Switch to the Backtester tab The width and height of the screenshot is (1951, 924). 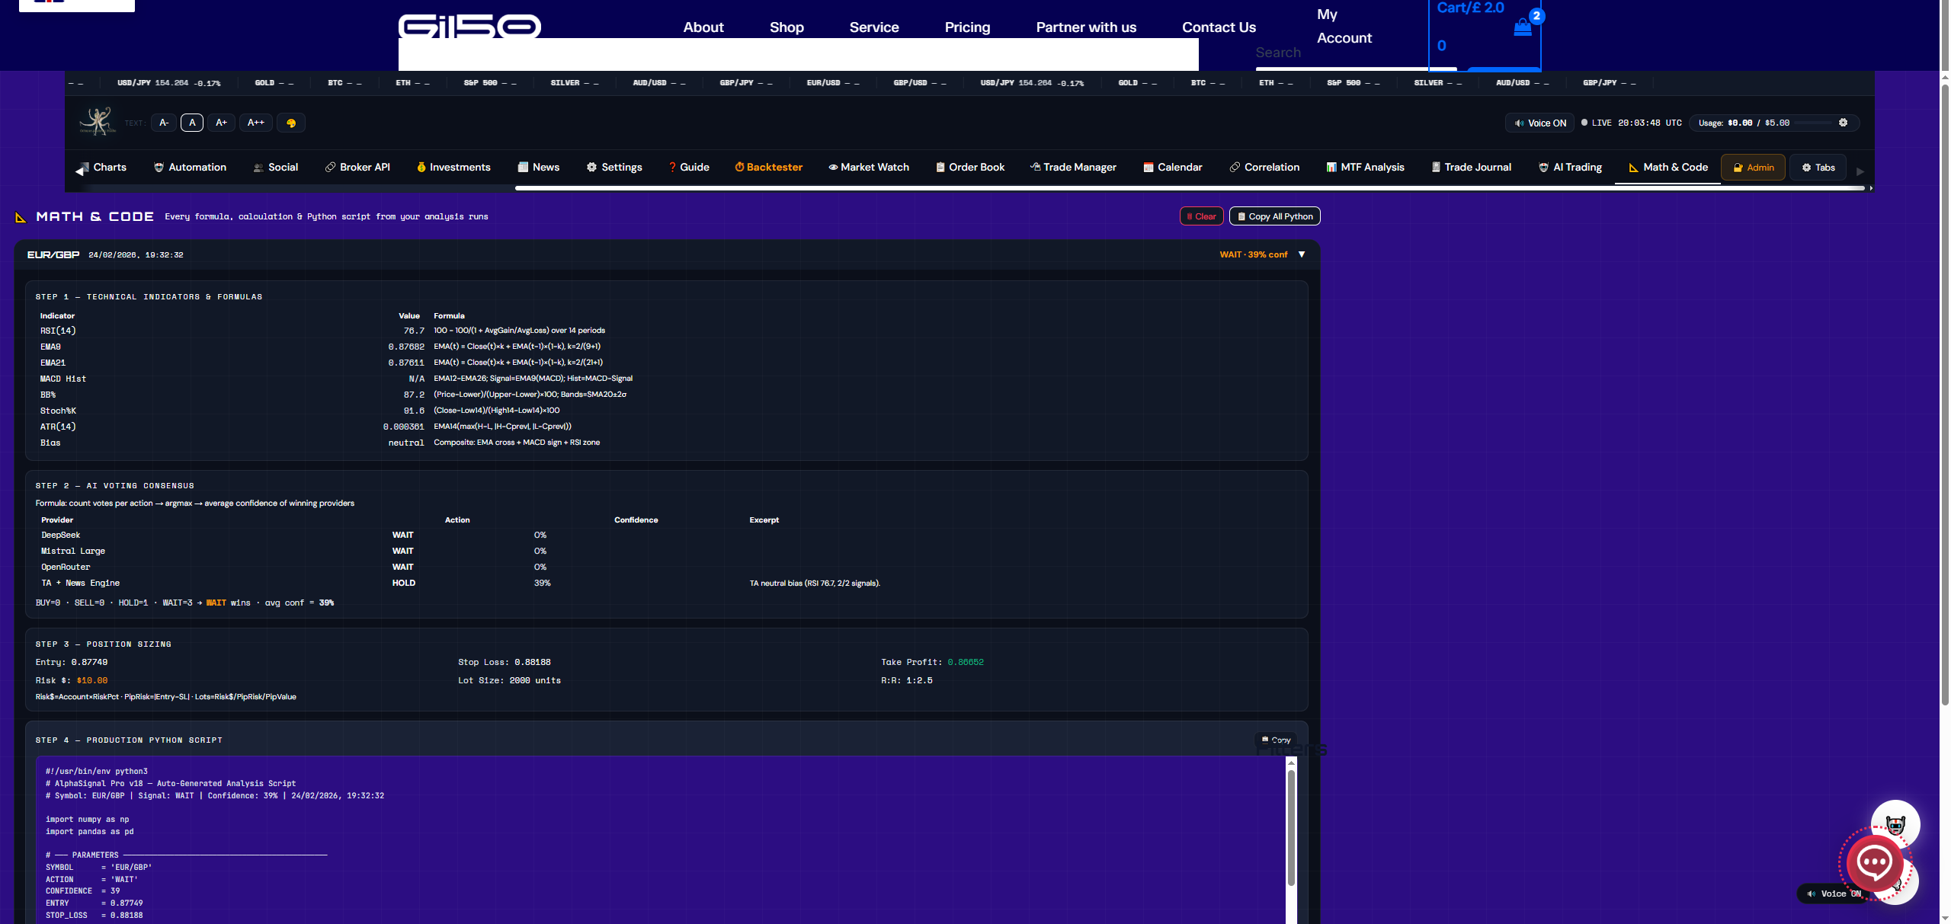click(768, 168)
